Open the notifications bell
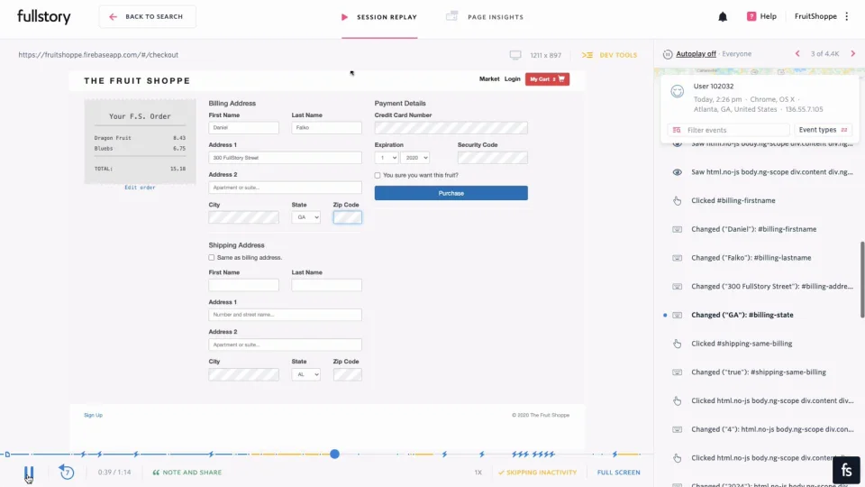 (x=723, y=16)
